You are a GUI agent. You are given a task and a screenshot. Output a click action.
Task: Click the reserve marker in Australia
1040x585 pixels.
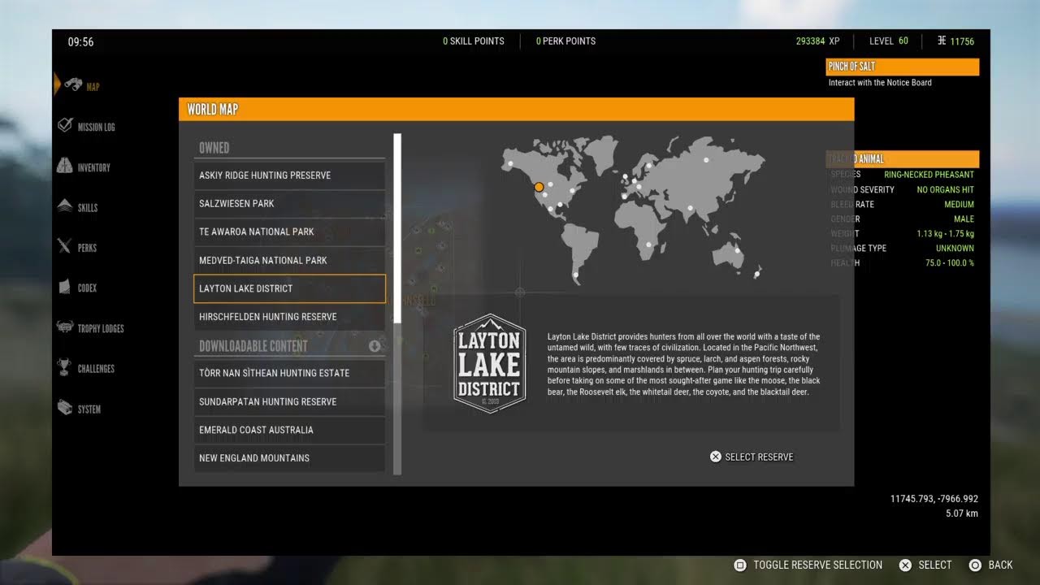[x=738, y=250]
